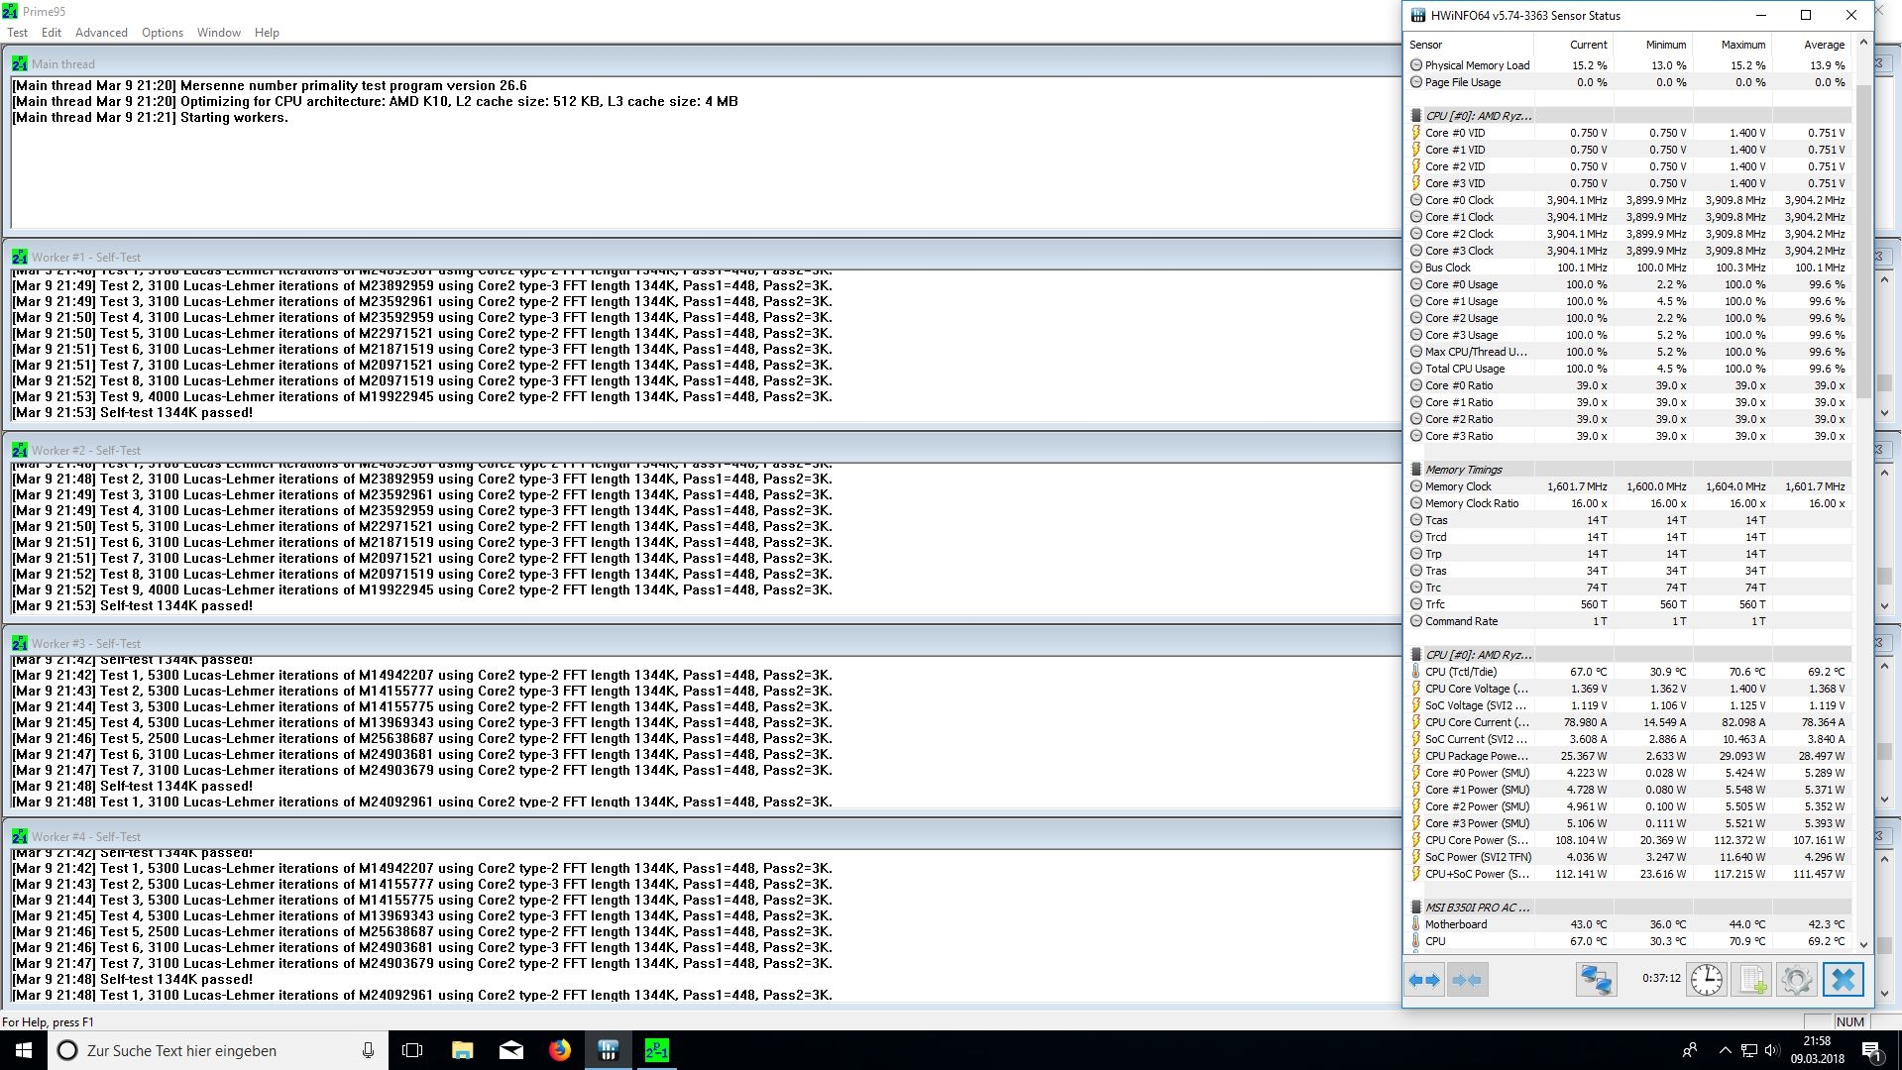Image resolution: width=1902 pixels, height=1070 pixels.
Task: Select the Core #0 VID row
Action: 1628,133
